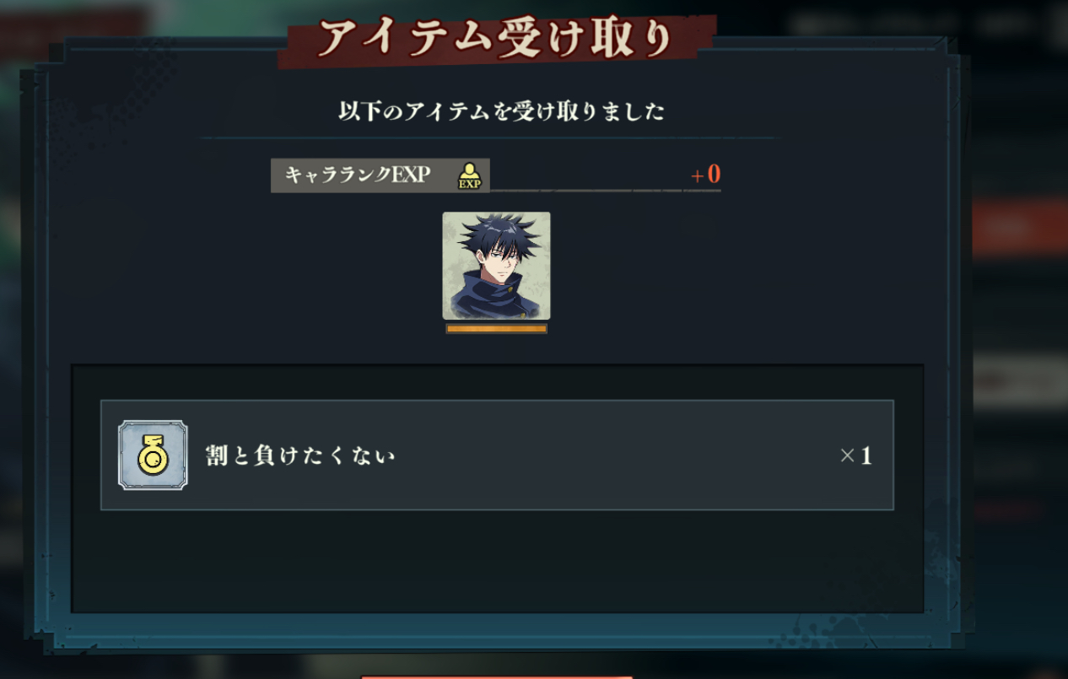Click the ×1 quantity on the item row

855,456
